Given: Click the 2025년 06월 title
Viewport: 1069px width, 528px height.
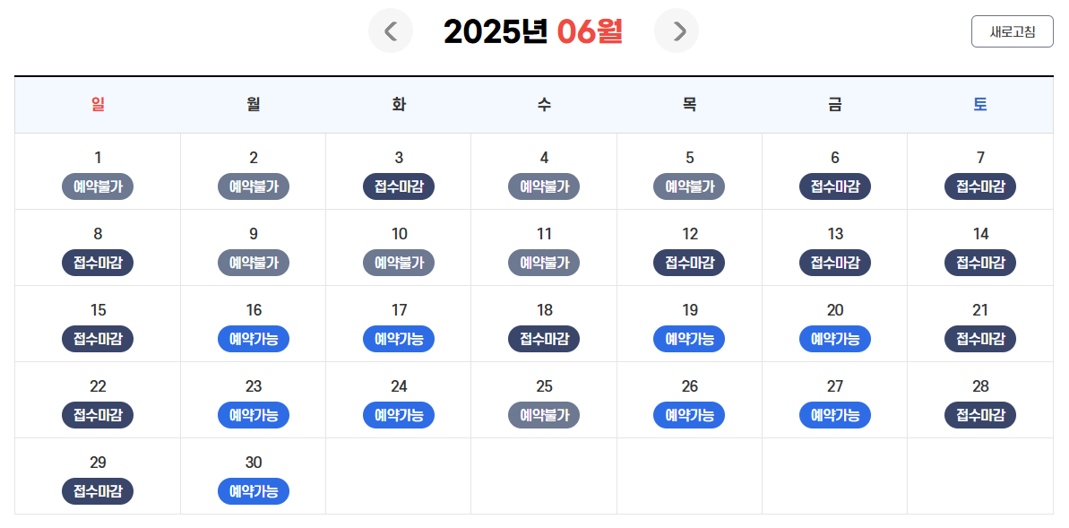Looking at the screenshot, I should pyautogui.click(x=534, y=30).
